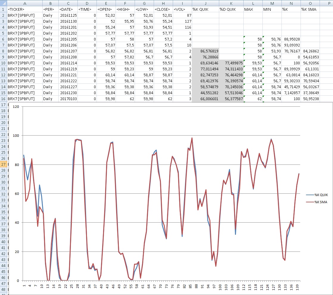Image resolution: width=333 pixels, height=295 pixels.
Task: Select column header O
Action: coord(310,3)
